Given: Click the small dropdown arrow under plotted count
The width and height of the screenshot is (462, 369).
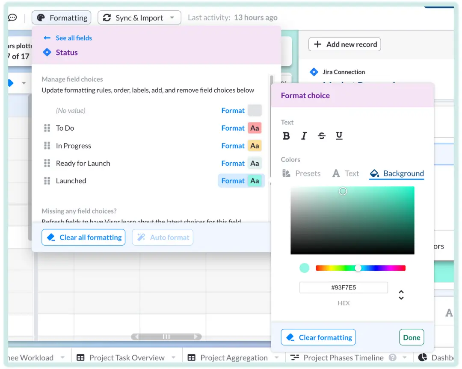Looking at the screenshot, I should click(x=24, y=83).
